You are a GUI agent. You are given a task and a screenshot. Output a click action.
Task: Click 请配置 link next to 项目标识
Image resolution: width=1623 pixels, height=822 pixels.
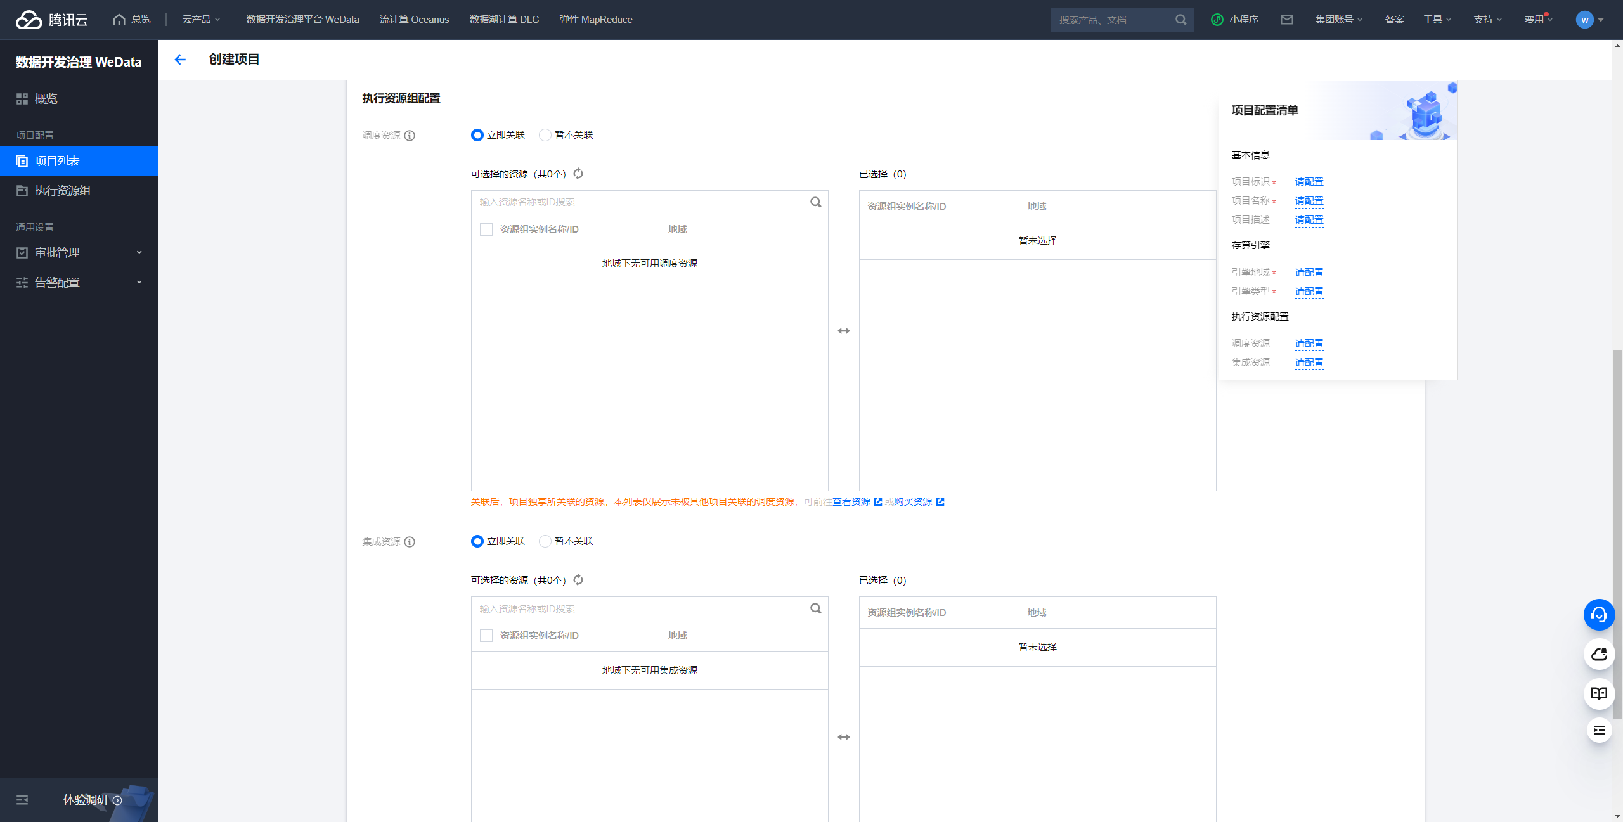point(1309,182)
